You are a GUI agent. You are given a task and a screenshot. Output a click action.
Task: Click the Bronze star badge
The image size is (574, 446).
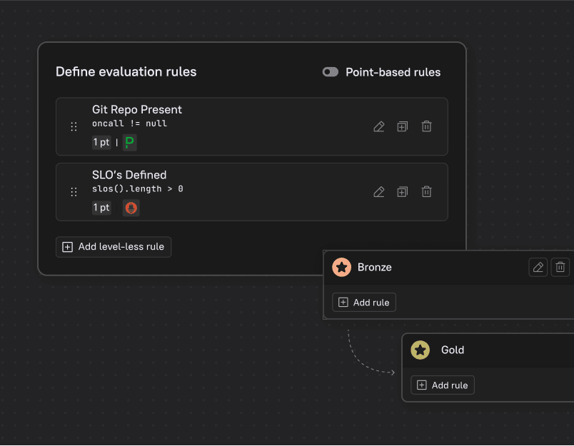click(x=341, y=267)
